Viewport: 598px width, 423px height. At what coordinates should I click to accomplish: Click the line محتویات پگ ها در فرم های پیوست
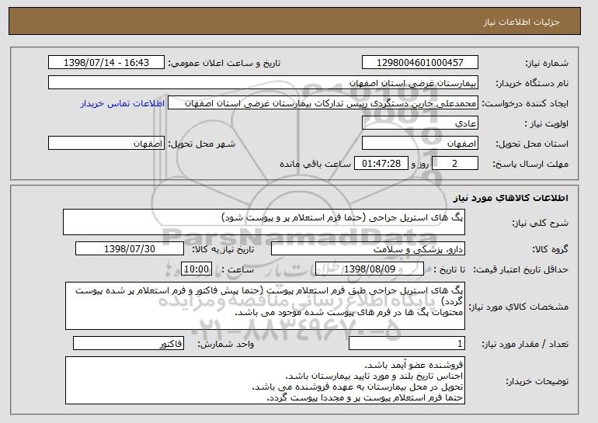[349, 313]
